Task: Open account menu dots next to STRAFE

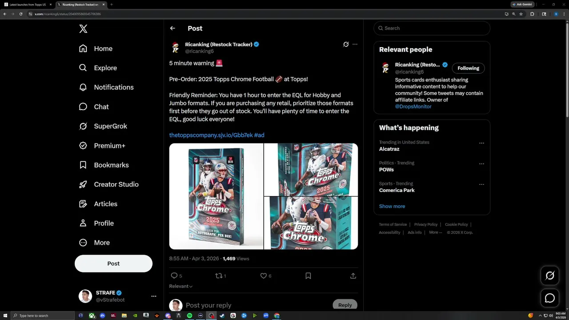Action: (154, 296)
